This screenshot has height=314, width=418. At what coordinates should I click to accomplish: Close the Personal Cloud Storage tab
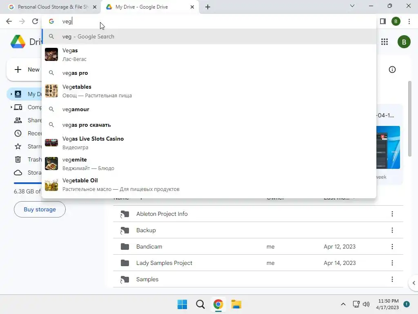(x=95, y=7)
